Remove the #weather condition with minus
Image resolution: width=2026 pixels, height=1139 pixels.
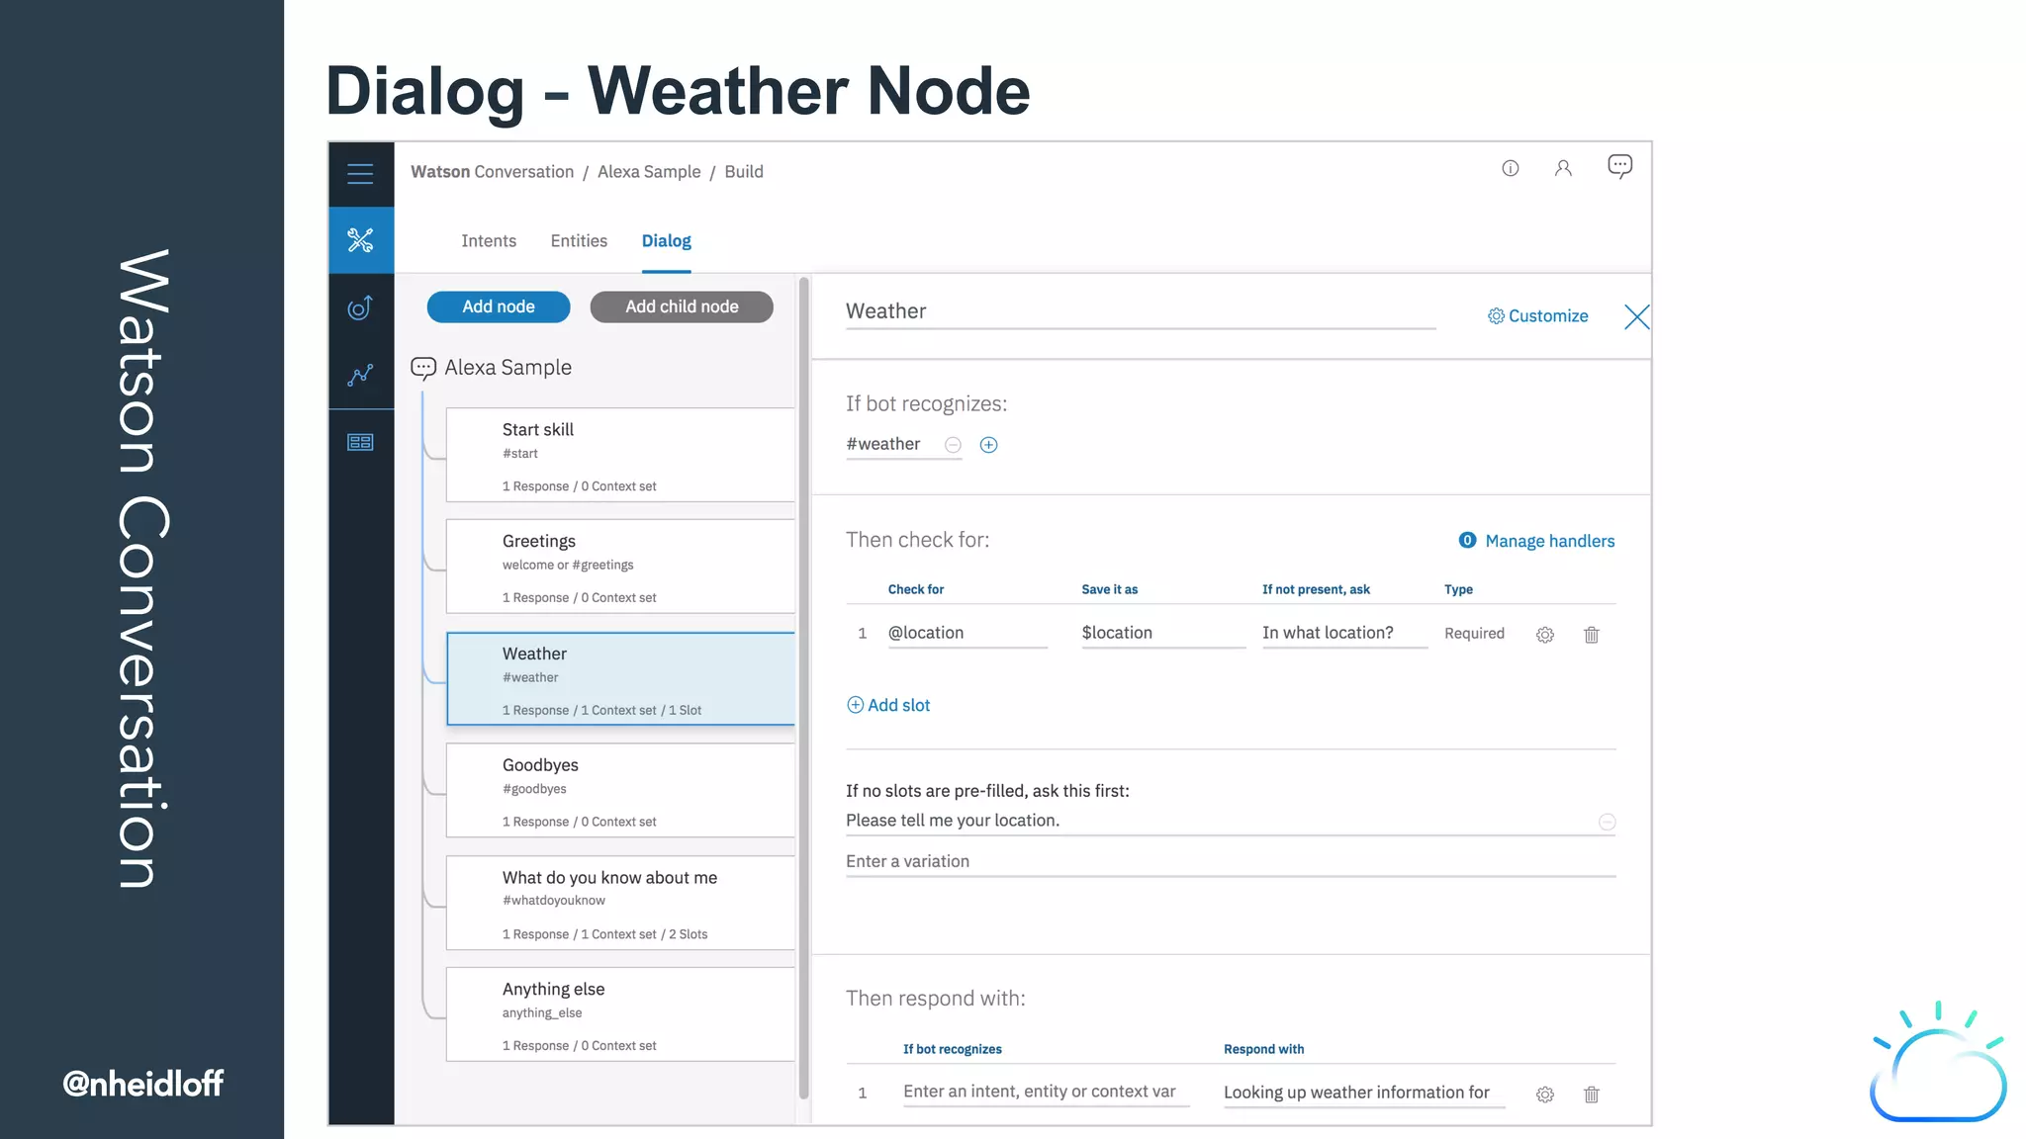tap(953, 445)
